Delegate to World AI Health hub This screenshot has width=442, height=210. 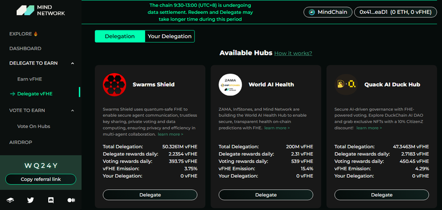[x=266, y=195]
